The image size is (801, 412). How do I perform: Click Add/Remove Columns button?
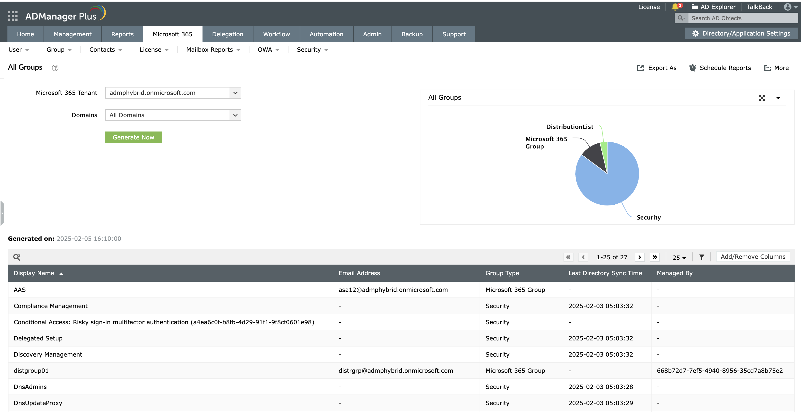[x=753, y=257]
